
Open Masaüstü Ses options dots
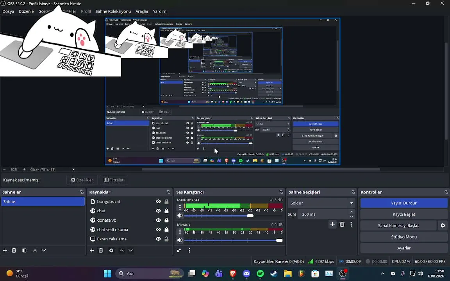180,207
